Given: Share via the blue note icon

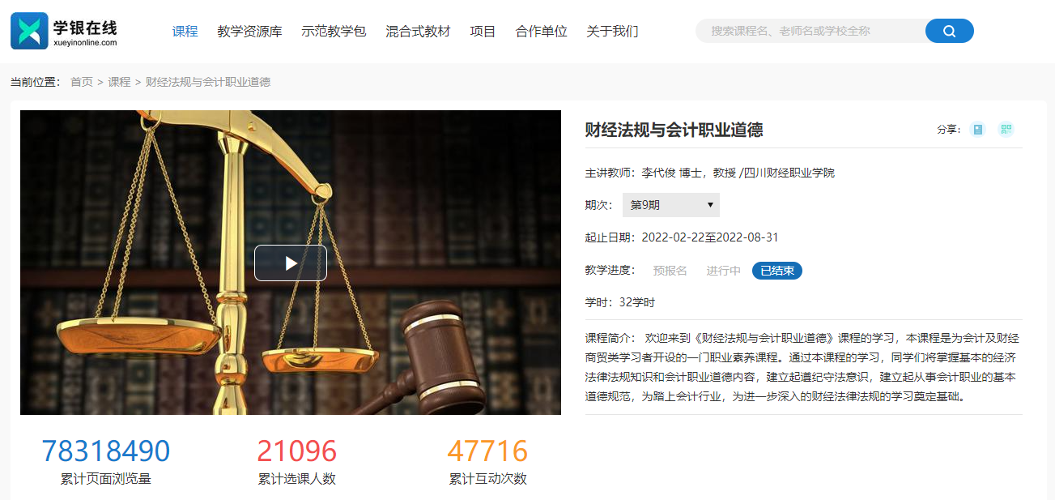Looking at the screenshot, I should (978, 130).
